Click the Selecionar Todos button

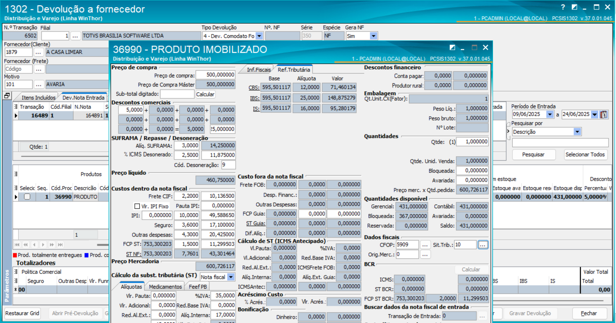[585, 155]
